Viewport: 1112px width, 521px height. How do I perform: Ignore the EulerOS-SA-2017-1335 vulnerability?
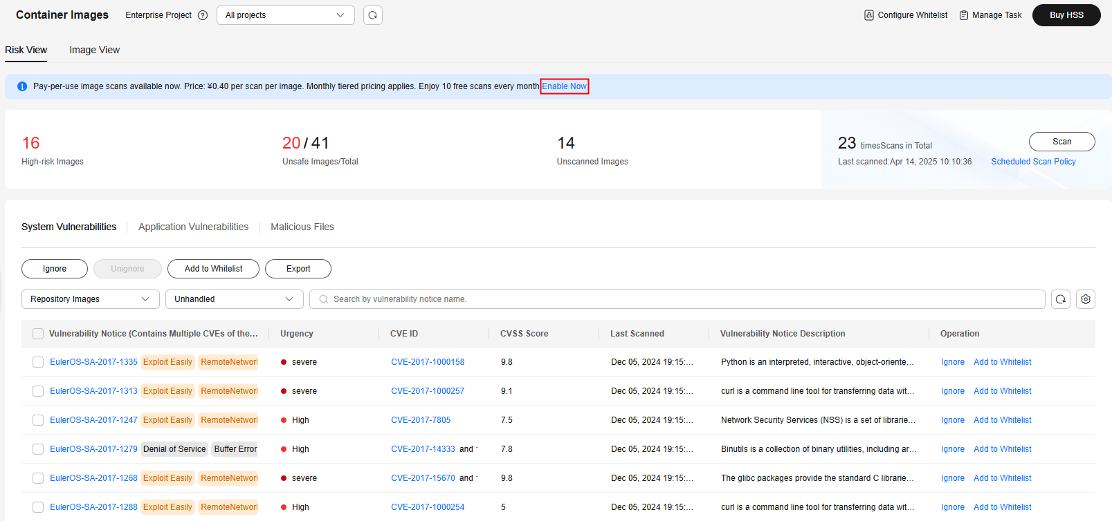[x=952, y=362]
